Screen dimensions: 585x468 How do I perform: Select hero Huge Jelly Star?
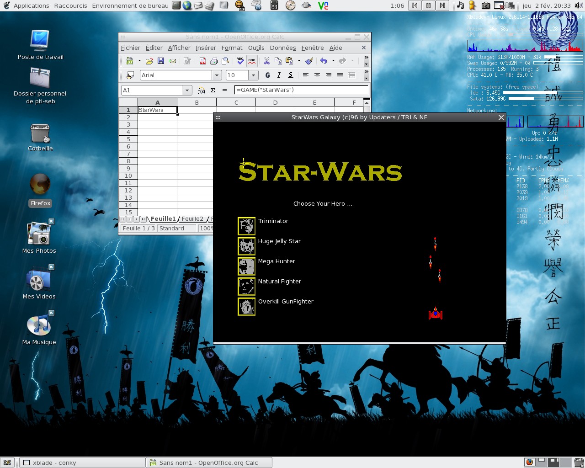246,246
